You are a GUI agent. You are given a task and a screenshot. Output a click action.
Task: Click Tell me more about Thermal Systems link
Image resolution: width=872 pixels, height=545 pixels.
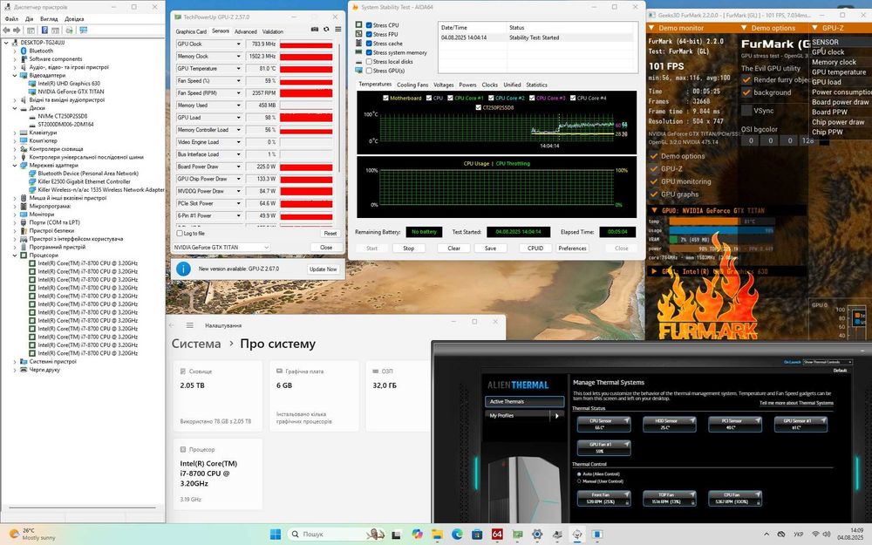pyautogui.click(x=796, y=403)
